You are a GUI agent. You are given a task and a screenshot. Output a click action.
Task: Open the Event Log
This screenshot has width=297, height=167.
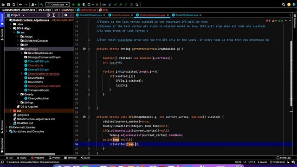click(x=284, y=158)
